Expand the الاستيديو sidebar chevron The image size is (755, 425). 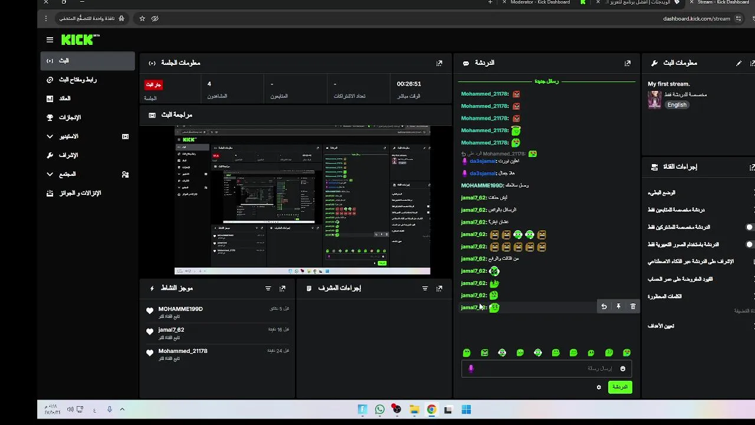point(50,136)
